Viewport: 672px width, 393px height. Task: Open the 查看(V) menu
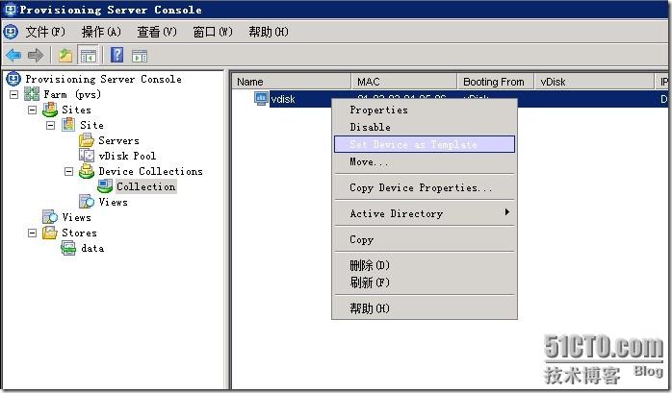(157, 32)
